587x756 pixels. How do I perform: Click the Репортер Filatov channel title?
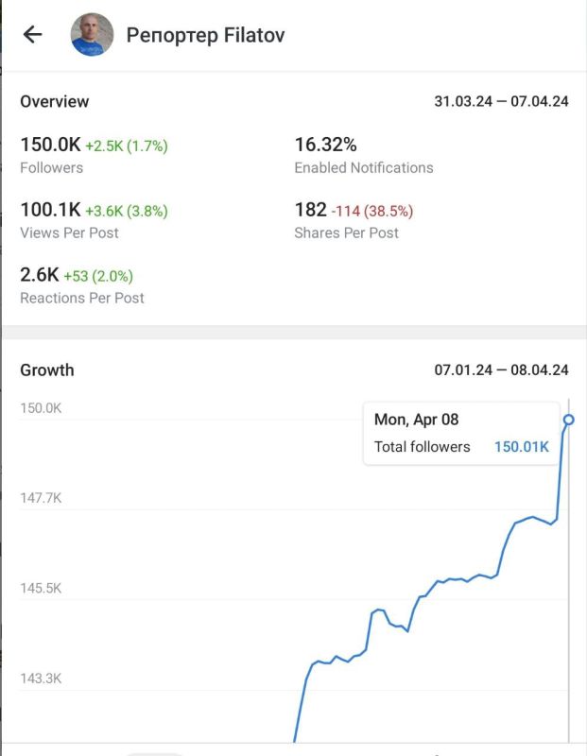[205, 36]
